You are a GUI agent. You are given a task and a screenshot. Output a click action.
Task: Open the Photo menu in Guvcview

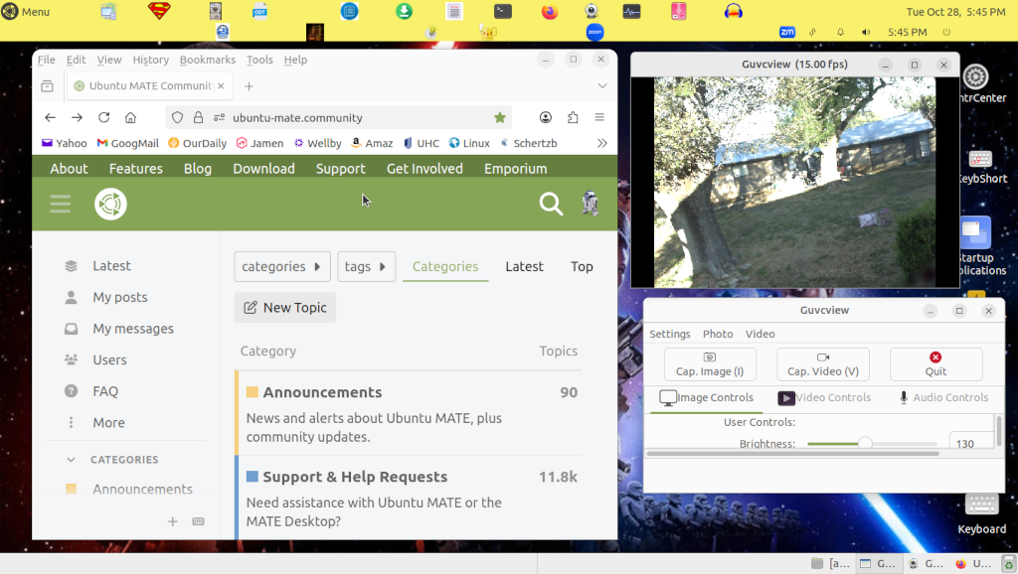718,334
